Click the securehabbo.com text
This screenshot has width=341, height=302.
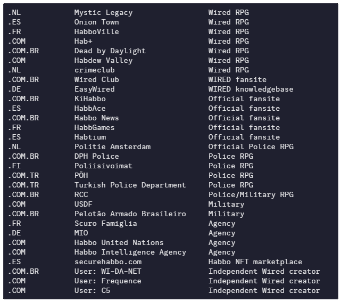(x=108, y=262)
